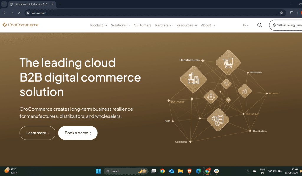Switch to Chrome profile window with red badge

pyautogui.click(x=207, y=171)
